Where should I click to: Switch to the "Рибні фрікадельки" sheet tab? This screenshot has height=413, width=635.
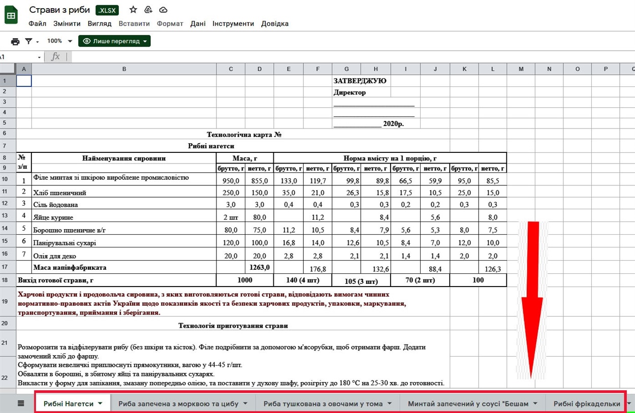[x=587, y=403]
